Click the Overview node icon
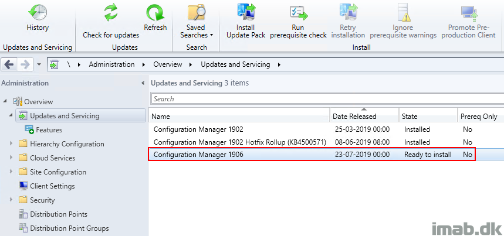 [x=18, y=102]
